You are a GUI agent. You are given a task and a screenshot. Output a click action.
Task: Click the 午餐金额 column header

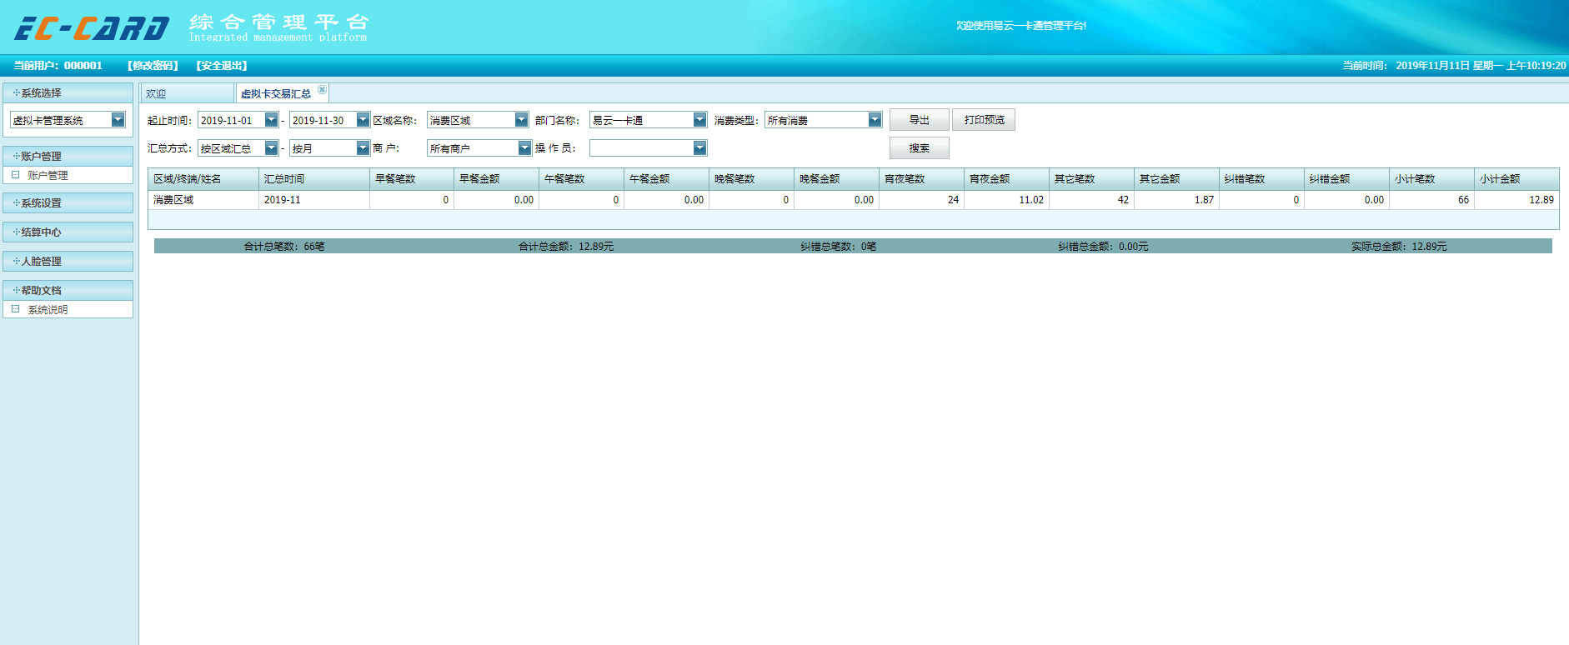pos(667,179)
